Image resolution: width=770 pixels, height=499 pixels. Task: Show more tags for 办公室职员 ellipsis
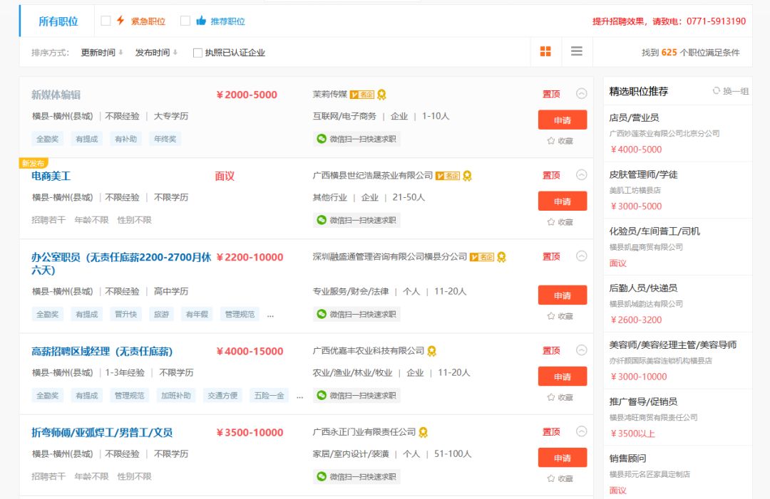[x=270, y=315]
